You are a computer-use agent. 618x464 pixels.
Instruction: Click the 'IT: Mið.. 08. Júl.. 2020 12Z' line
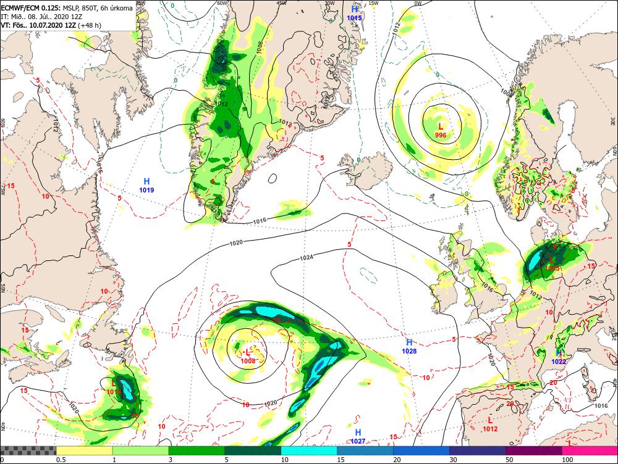41,17
